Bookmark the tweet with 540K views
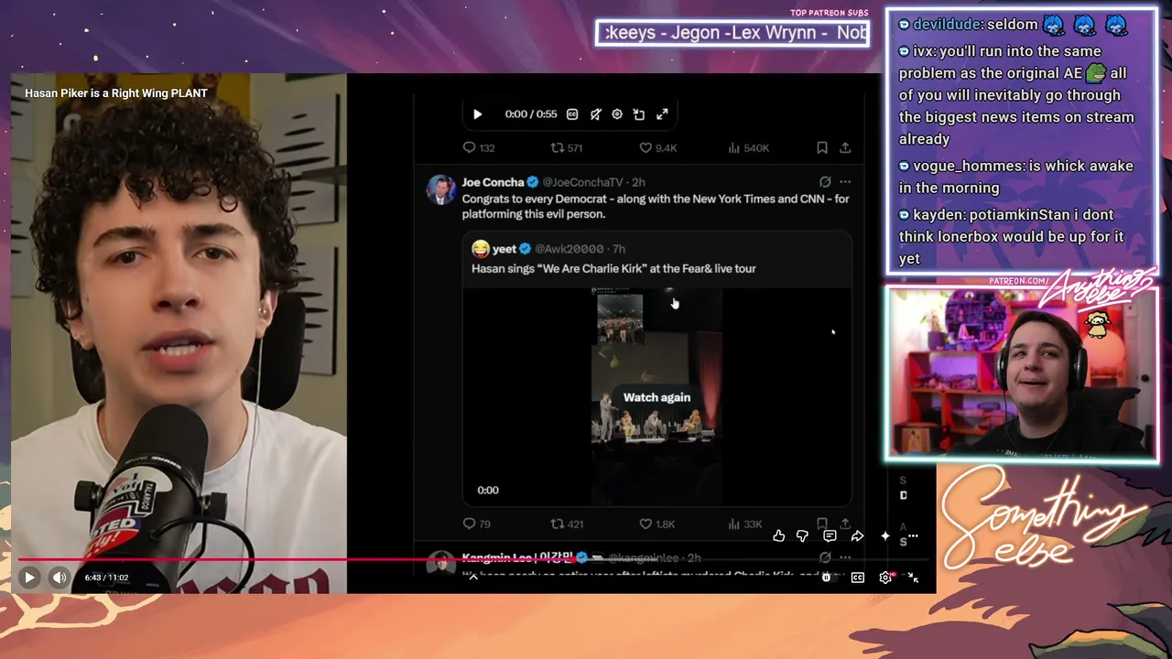Image resolution: width=1172 pixels, height=659 pixels. [x=822, y=147]
